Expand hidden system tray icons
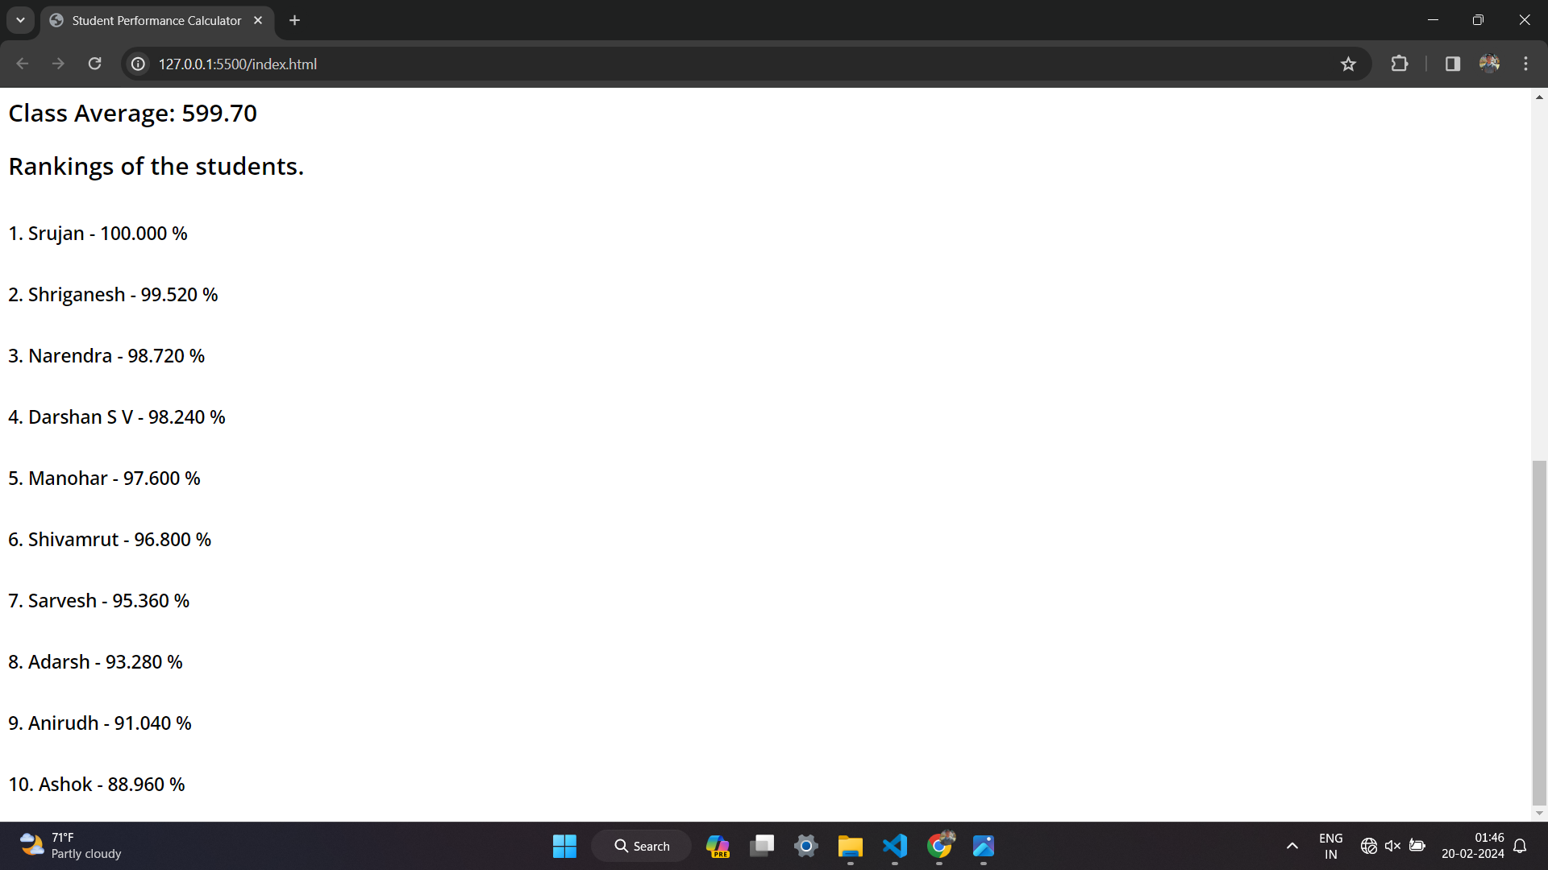1548x870 pixels. [x=1292, y=846]
